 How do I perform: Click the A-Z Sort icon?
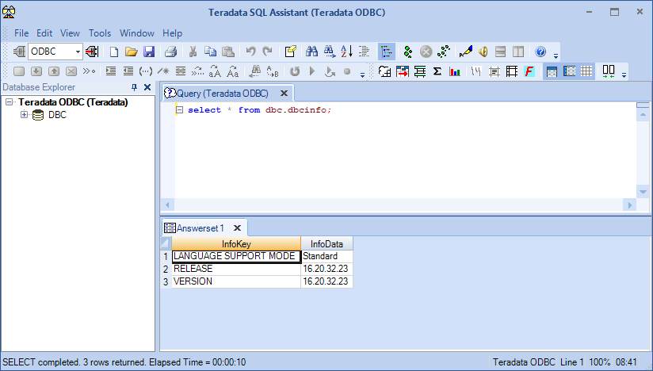point(346,52)
